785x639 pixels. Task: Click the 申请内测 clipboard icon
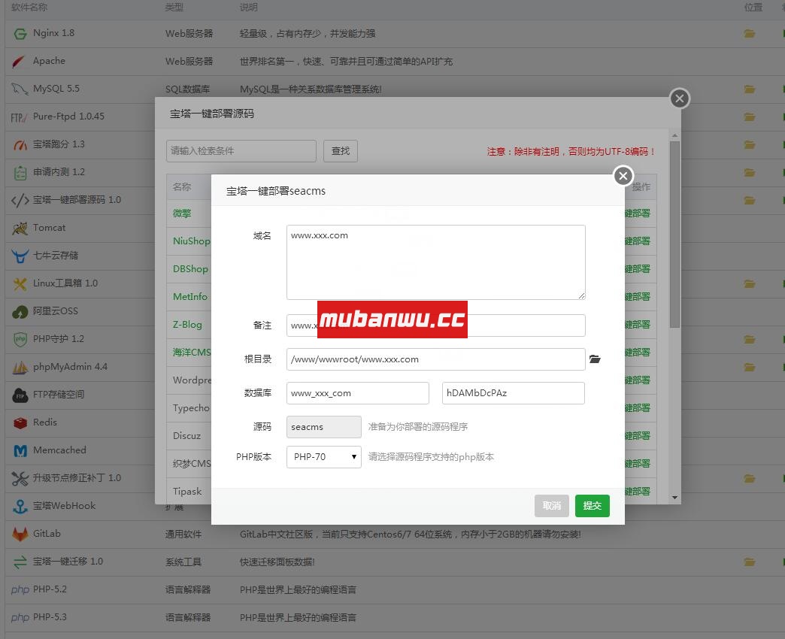point(20,173)
